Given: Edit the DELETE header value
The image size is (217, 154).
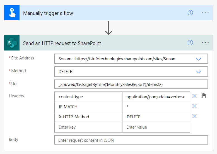Looking at the screenshot, I should point(156,117).
